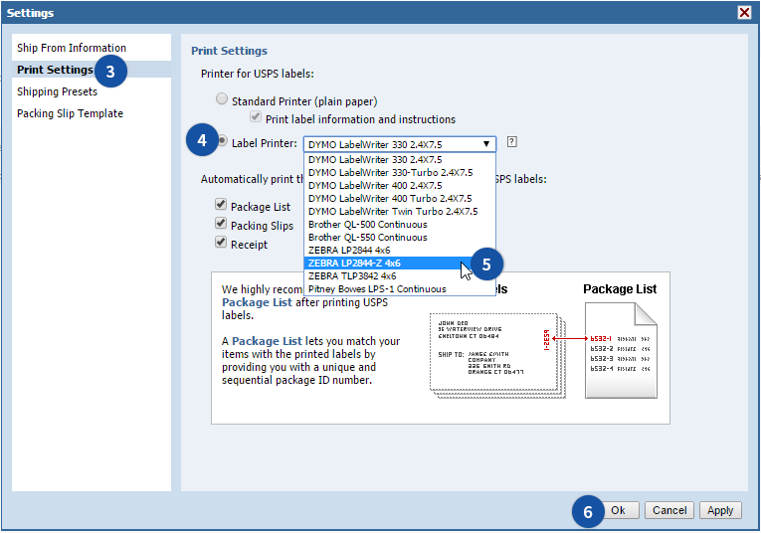
Task: Choose Pitney Bowes LPS-1 Continuous
Action: 400,289
